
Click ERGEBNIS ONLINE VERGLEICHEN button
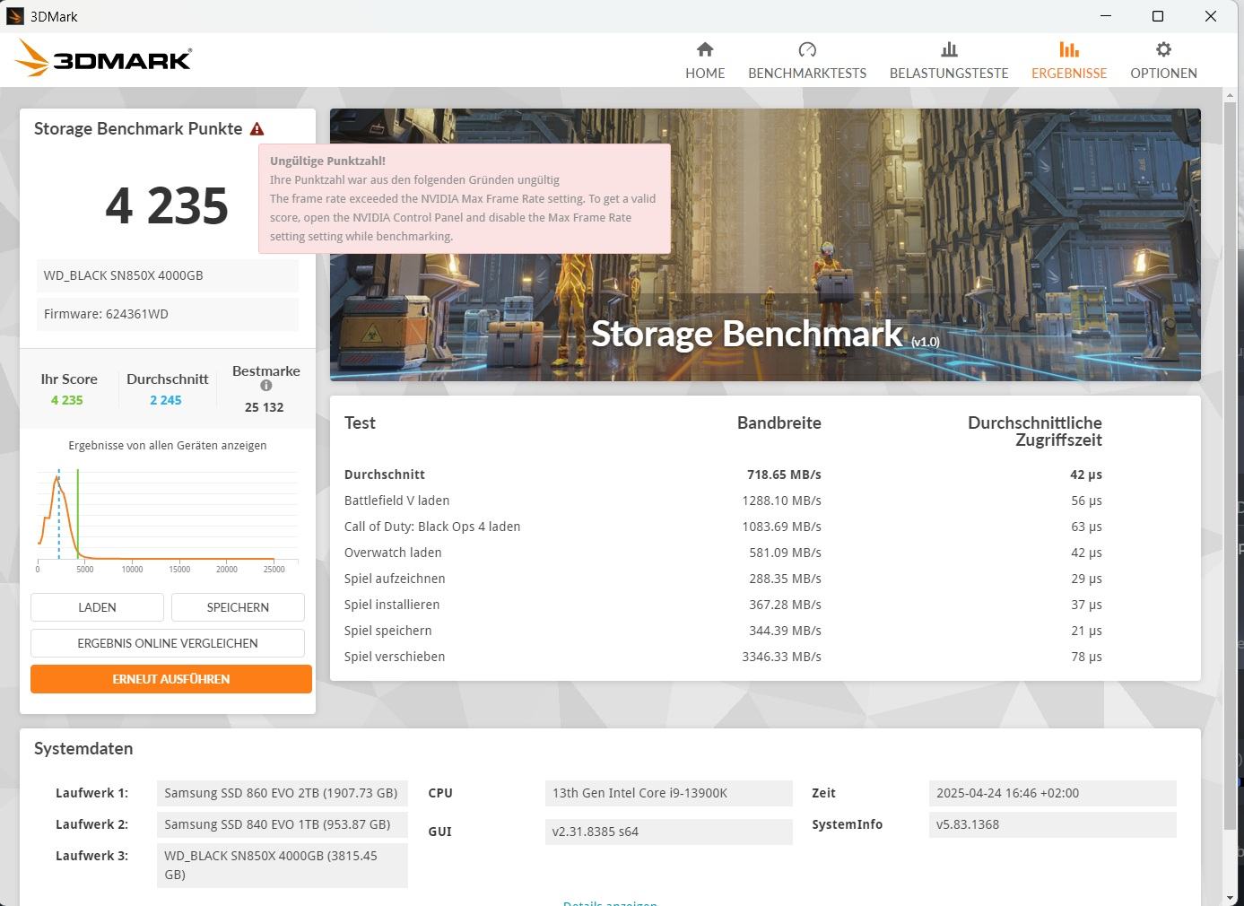tap(168, 643)
